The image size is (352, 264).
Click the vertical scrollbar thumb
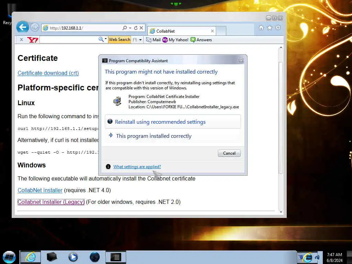(x=280, y=118)
